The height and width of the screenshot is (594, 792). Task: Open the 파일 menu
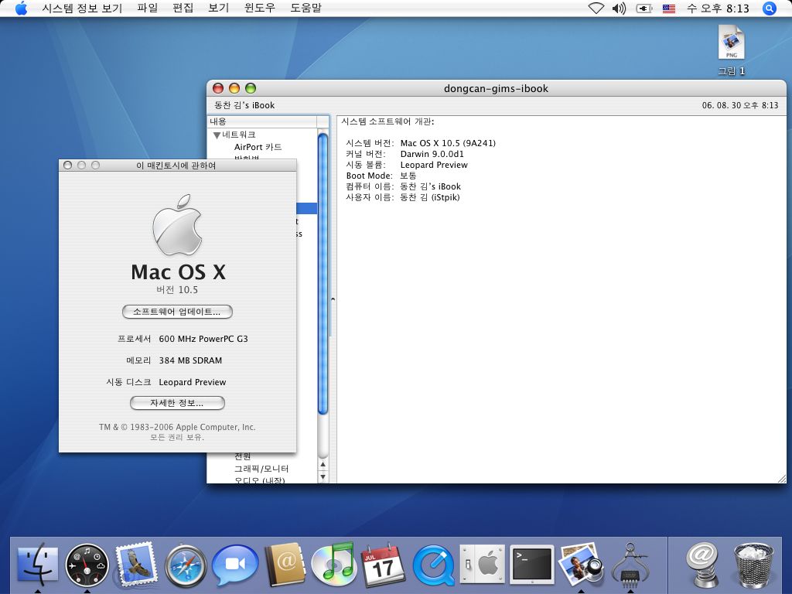point(147,9)
